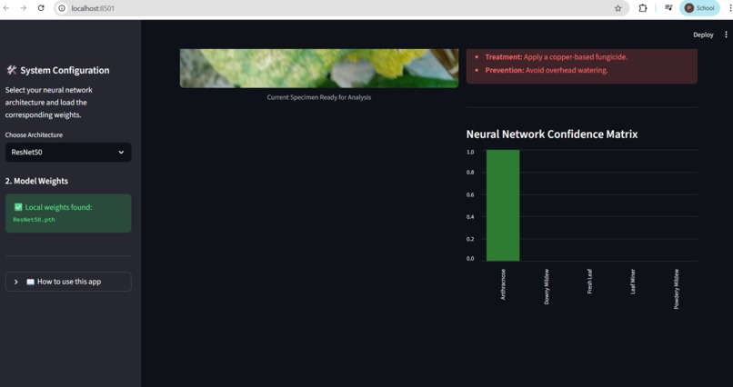Viewport: 733px width, 387px height.
Task: Open the ResNet50 architecture dropdown
Action: tap(68, 153)
